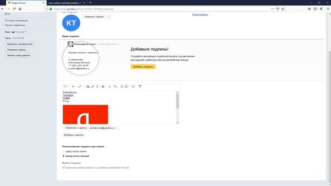Screen dimensions: 331x186
Task: Click the undo icon in the signature editor toolbar
Action: (x=65, y=86)
